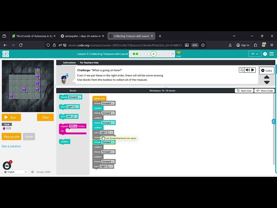
Task: Open the direction dropdown on the toolbox turn right block
Action: click(73, 107)
